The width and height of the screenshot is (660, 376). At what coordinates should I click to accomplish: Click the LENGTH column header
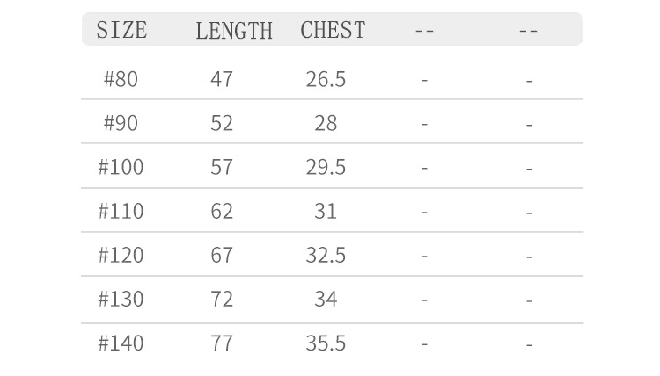234,31
